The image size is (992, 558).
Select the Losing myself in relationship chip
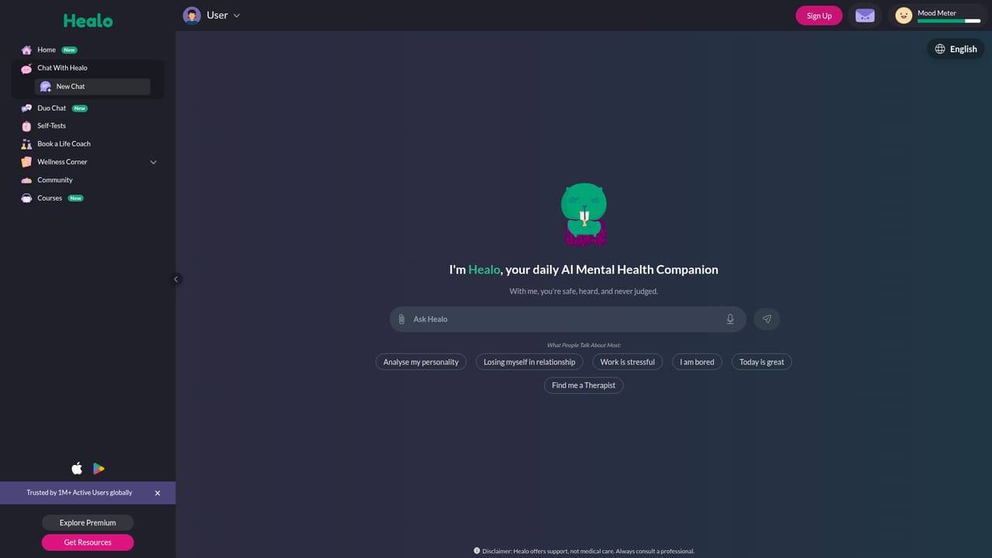click(x=529, y=362)
